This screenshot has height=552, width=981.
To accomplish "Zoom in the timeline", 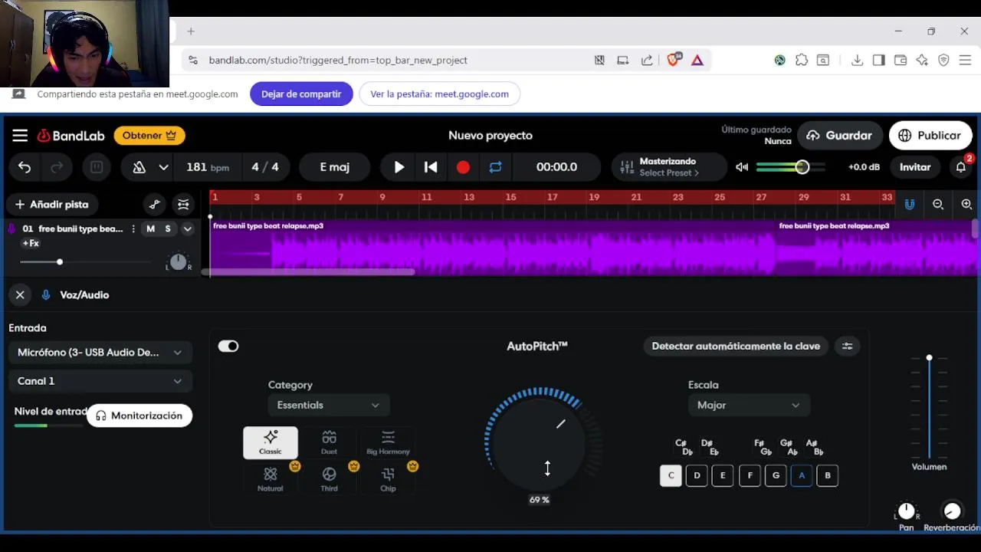I will pos(966,205).
